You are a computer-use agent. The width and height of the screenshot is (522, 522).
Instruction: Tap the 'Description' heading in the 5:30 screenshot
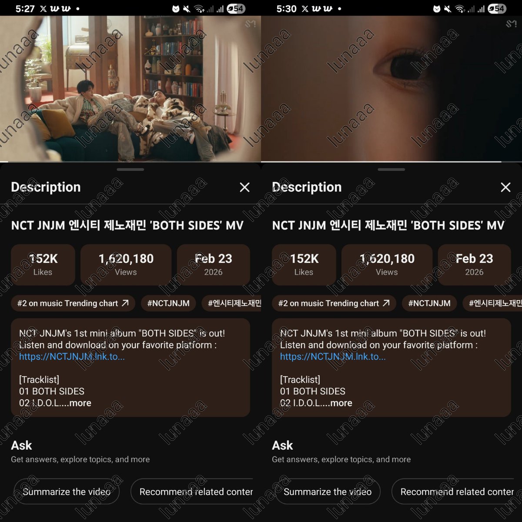[307, 187]
